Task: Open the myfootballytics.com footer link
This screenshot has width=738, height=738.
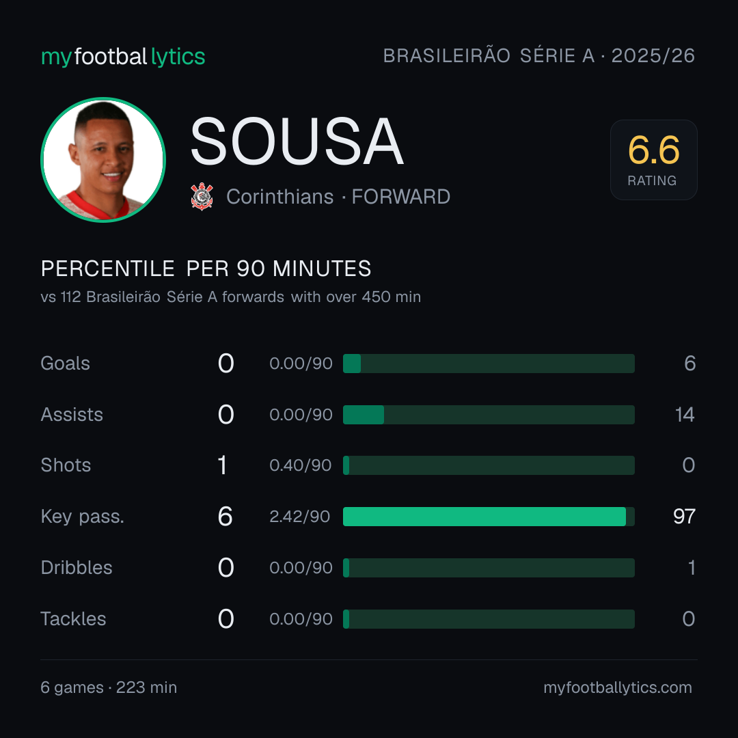Action: point(618,687)
